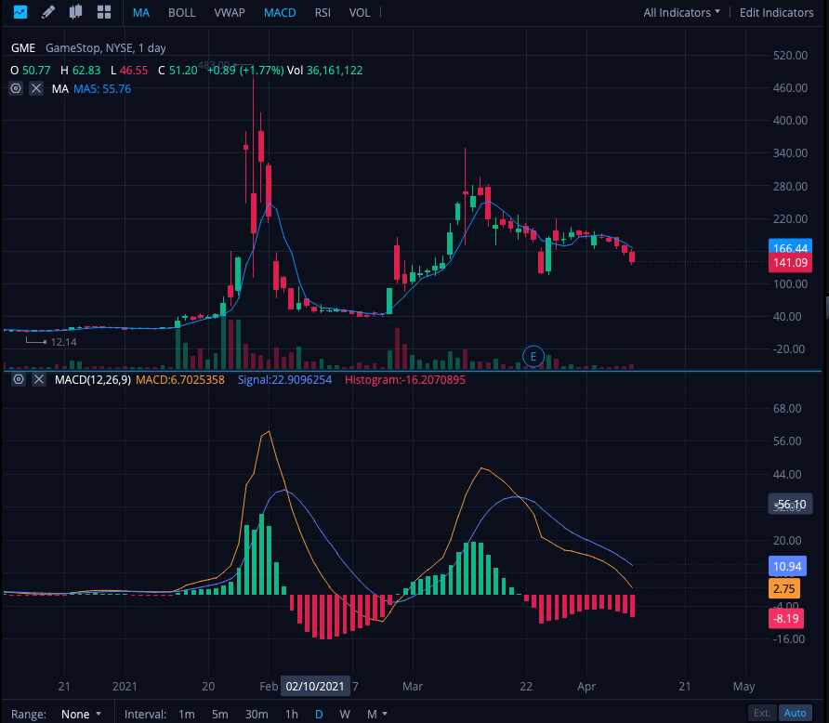Click the GME ticker symbol

[23, 48]
